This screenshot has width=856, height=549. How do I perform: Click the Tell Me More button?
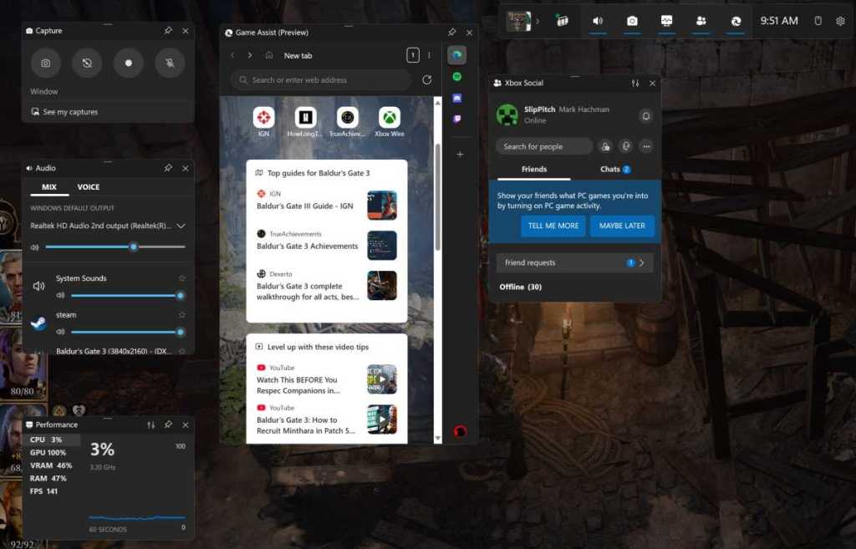click(553, 226)
